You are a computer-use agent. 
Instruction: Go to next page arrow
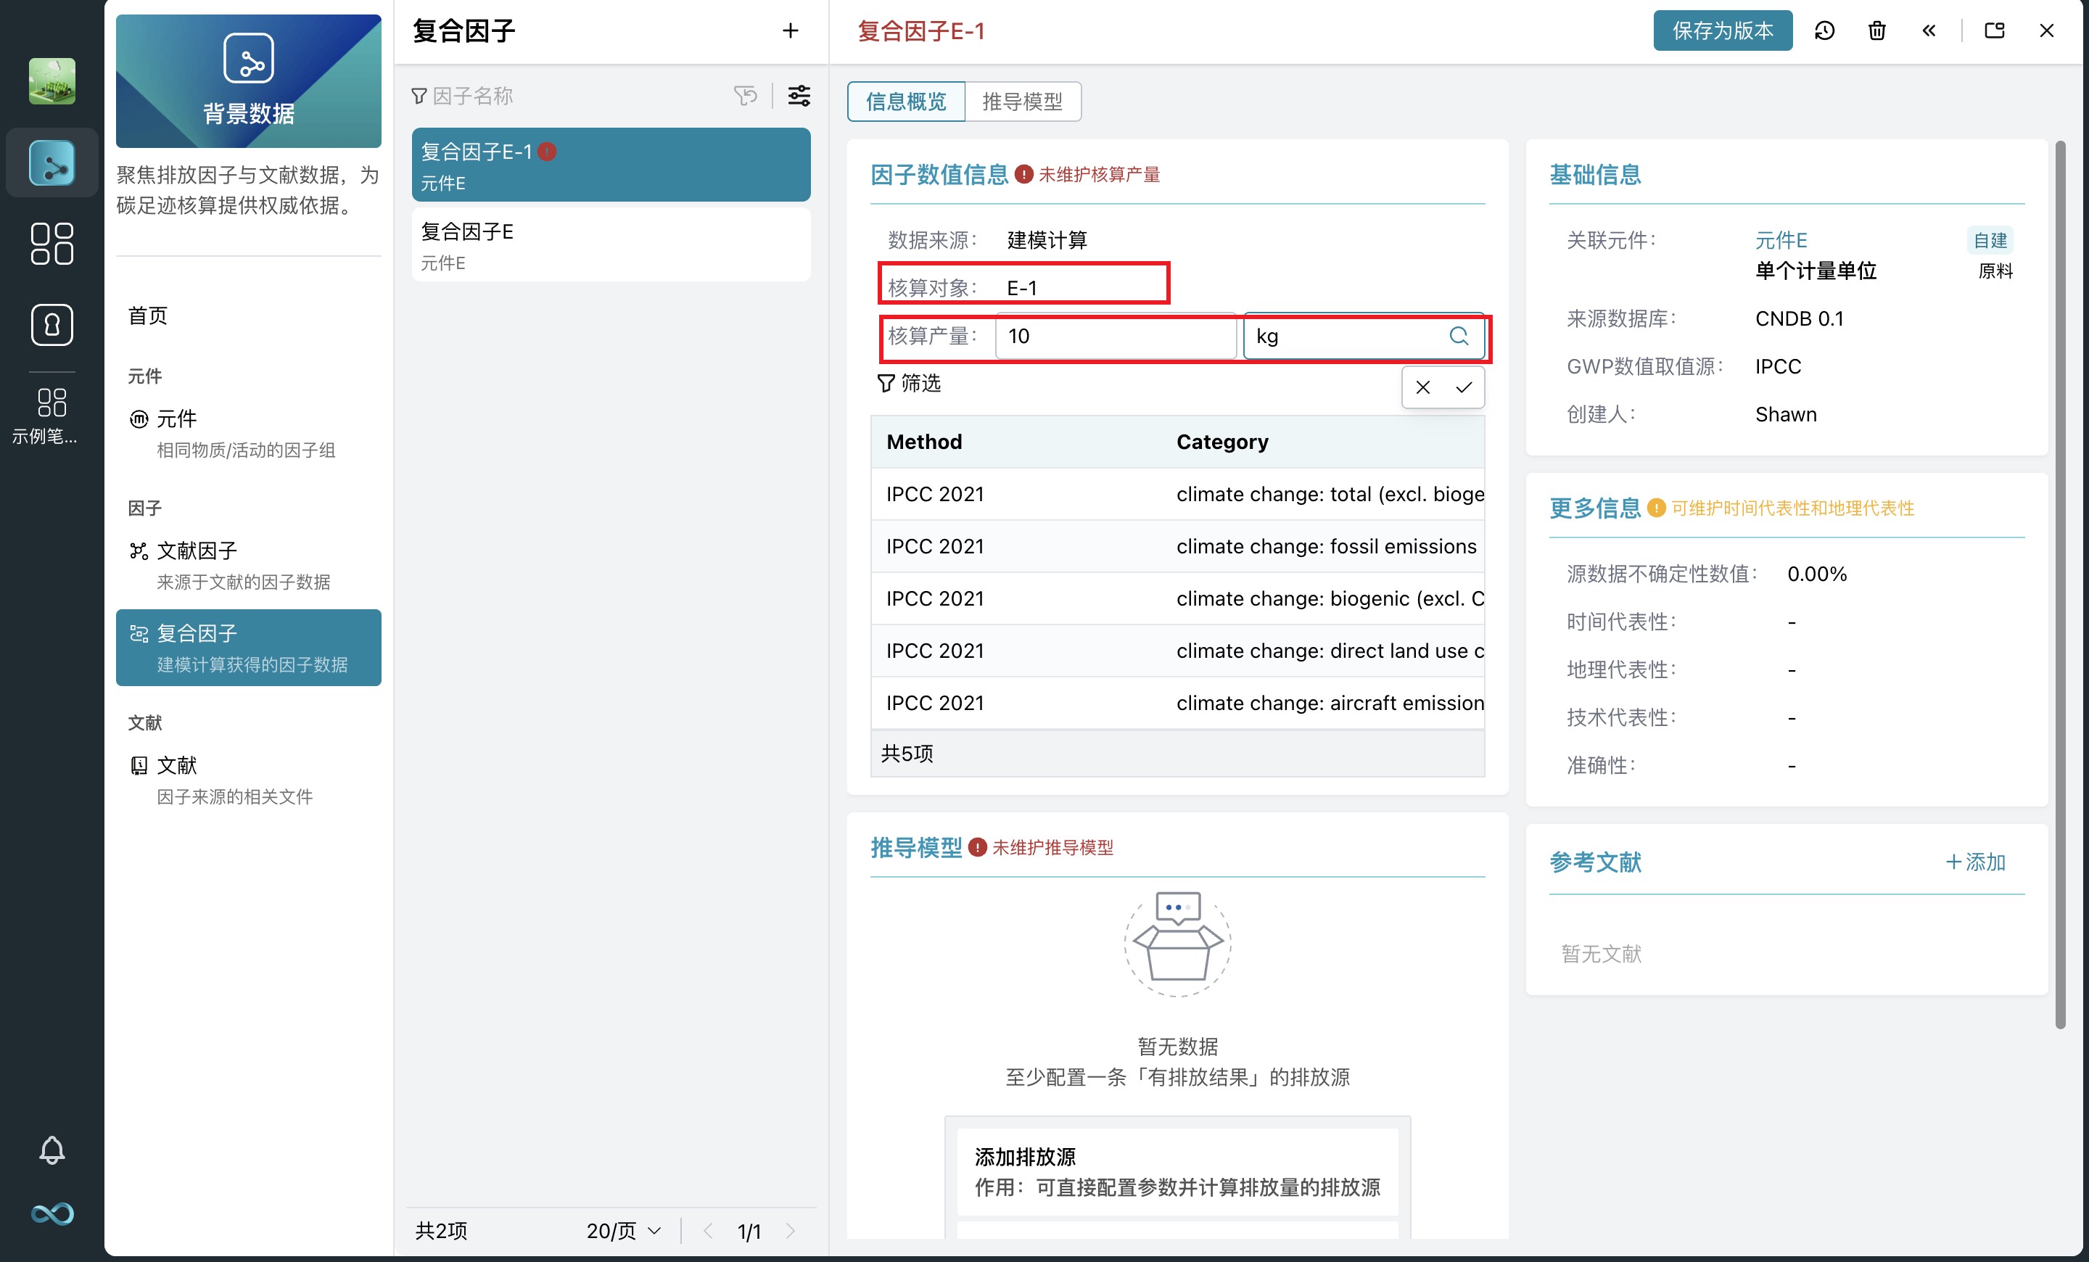click(x=791, y=1231)
